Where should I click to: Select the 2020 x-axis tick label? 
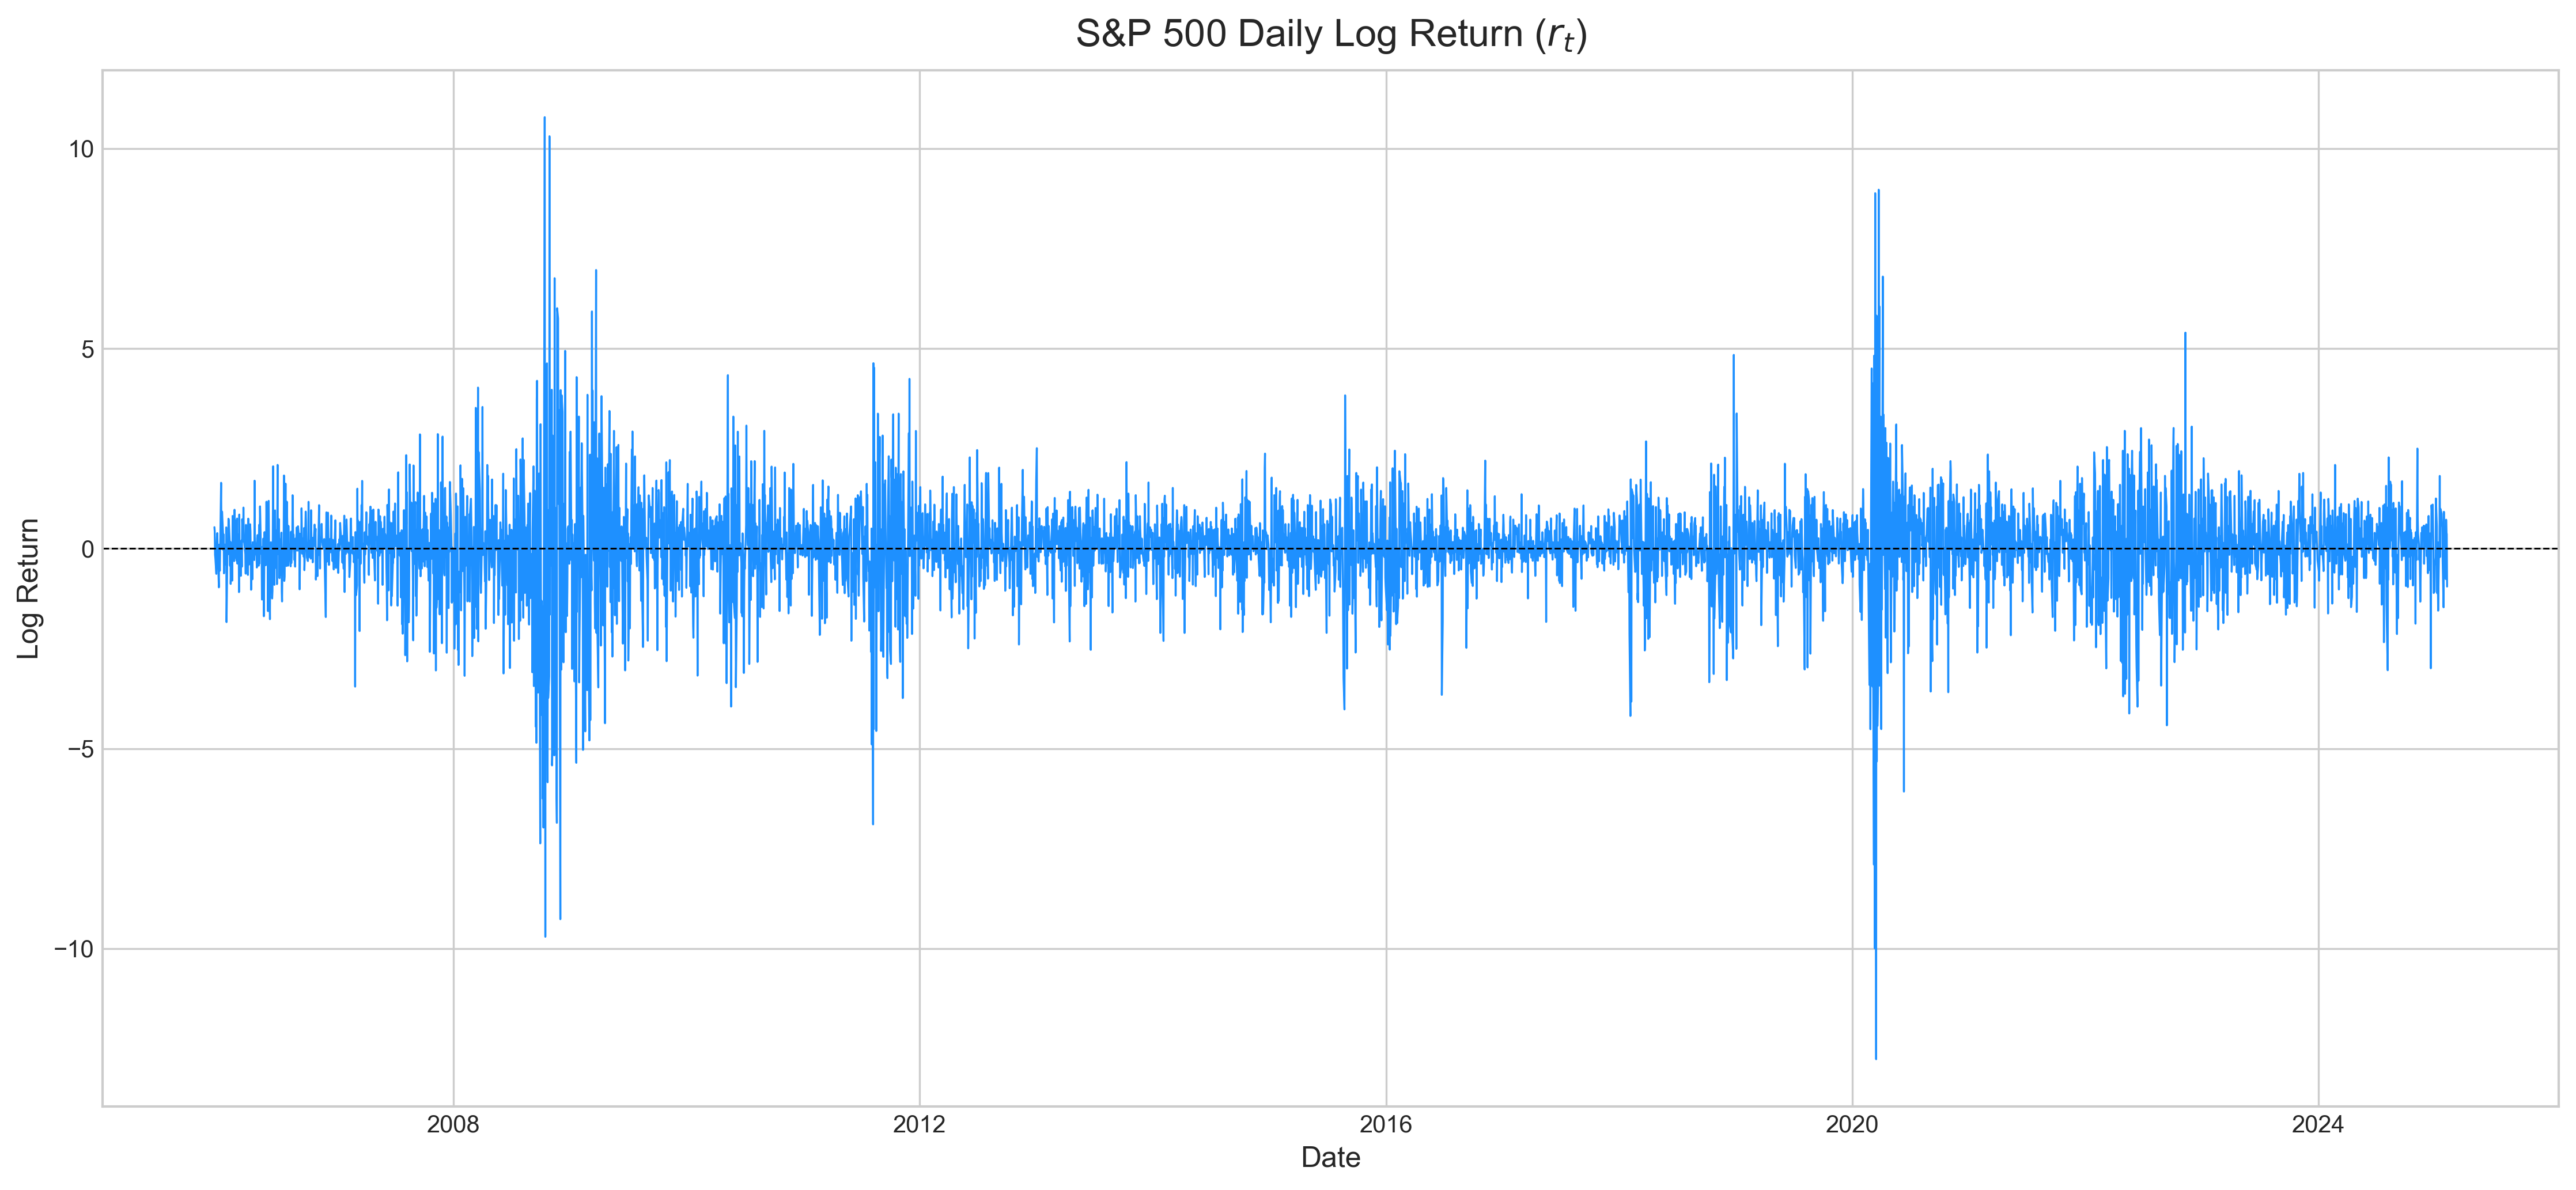pos(1852,1124)
